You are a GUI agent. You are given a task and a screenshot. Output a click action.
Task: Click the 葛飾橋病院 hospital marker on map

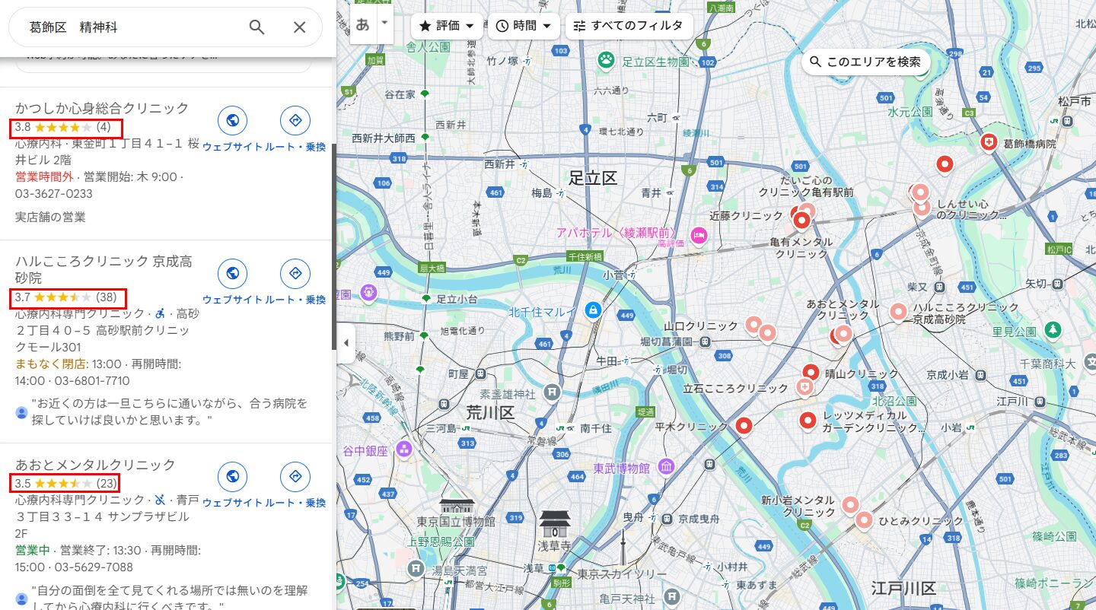(989, 142)
